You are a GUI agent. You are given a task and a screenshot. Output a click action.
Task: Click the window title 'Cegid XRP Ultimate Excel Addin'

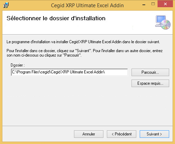(87, 5)
